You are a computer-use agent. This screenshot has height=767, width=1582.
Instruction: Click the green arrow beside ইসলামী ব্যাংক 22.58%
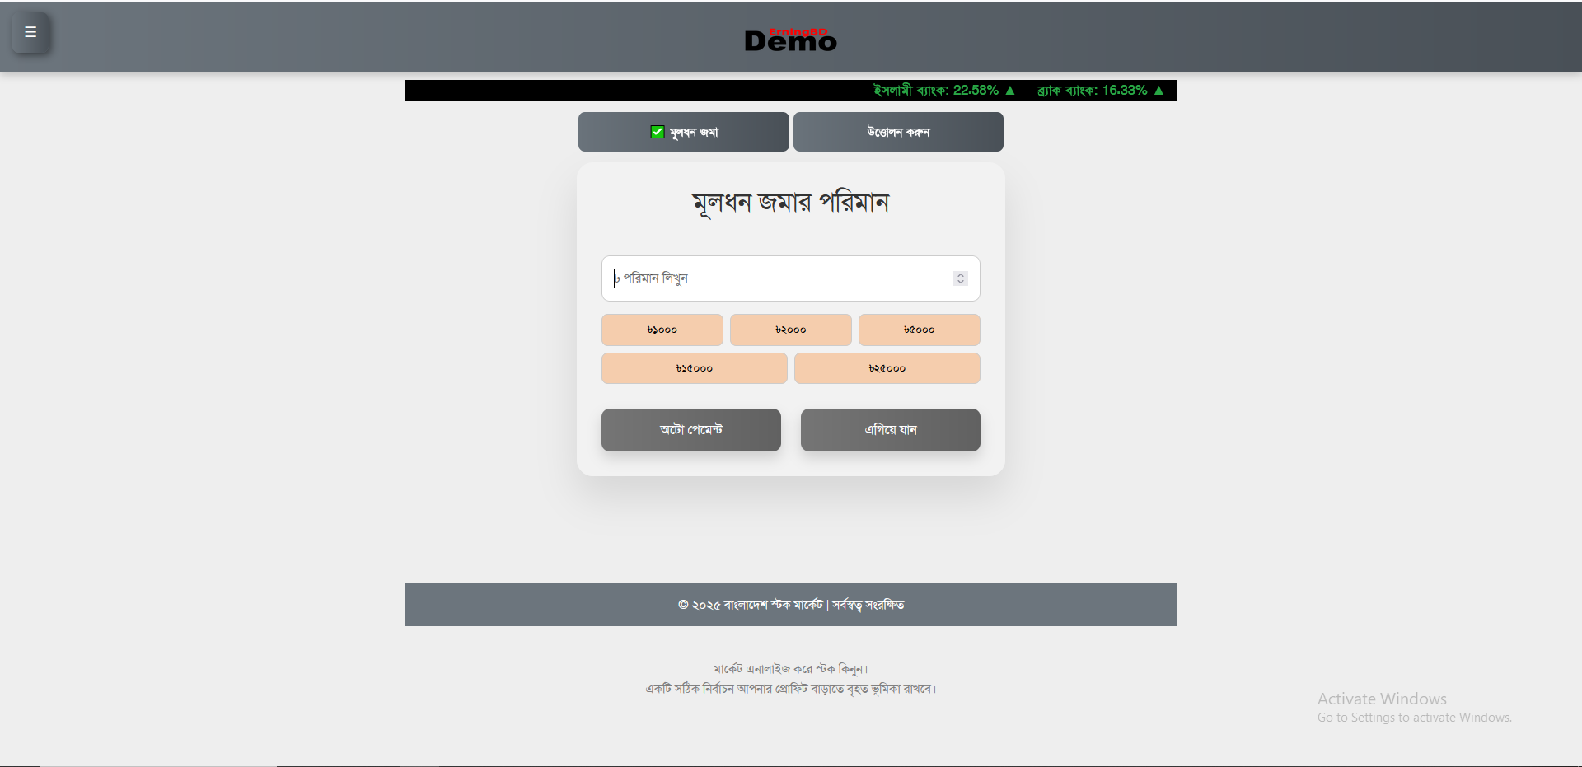[1010, 91]
